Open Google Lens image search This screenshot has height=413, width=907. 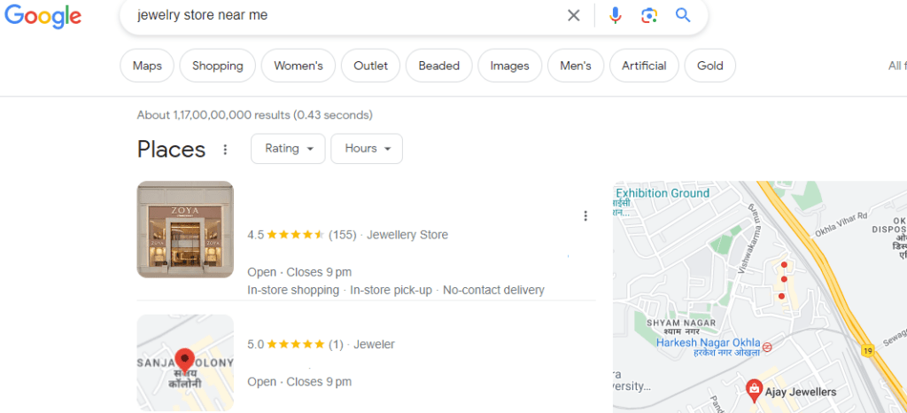tap(649, 15)
